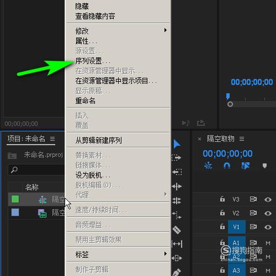Select the Razor tool
Image resolution: width=276 pixels, height=276 pixels.
pyautogui.click(x=177, y=230)
